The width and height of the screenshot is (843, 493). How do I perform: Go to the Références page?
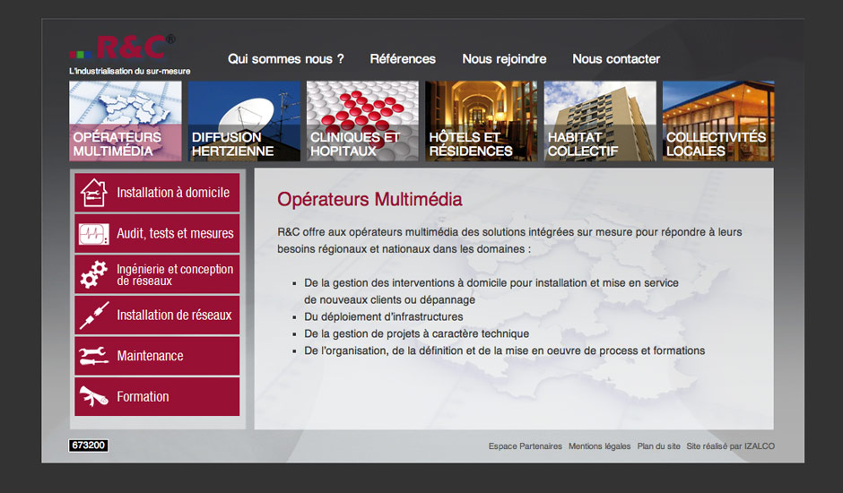click(403, 59)
